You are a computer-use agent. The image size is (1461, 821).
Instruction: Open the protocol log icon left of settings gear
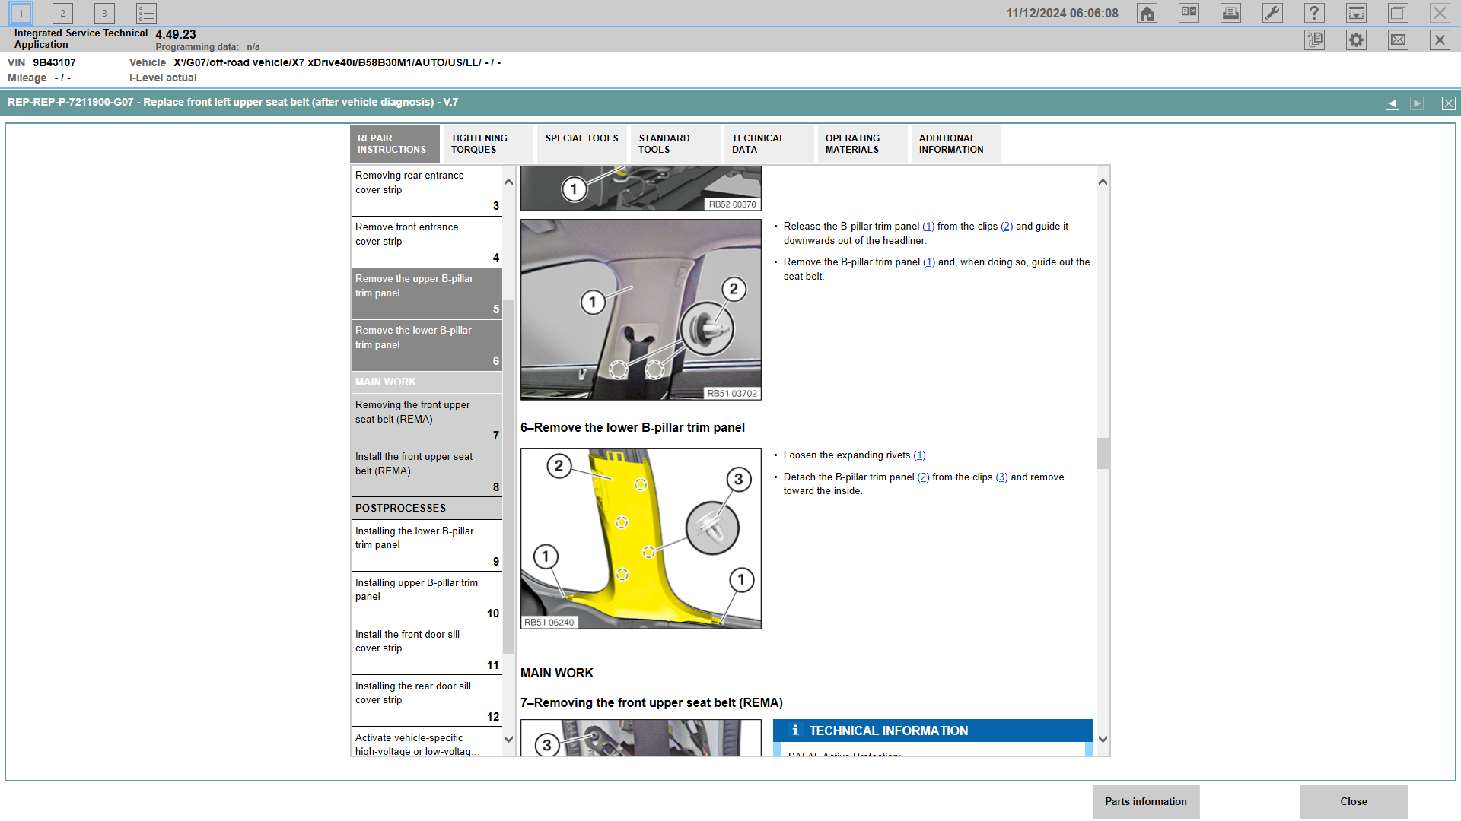tap(1314, 40)
